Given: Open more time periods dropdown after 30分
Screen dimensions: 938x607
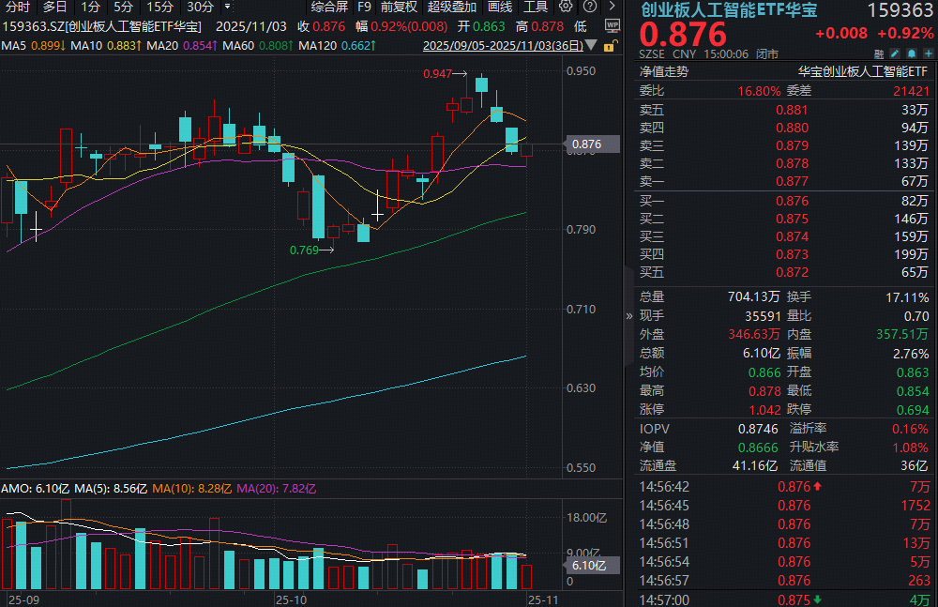Looking at the screenshot, I should [227, 7].
